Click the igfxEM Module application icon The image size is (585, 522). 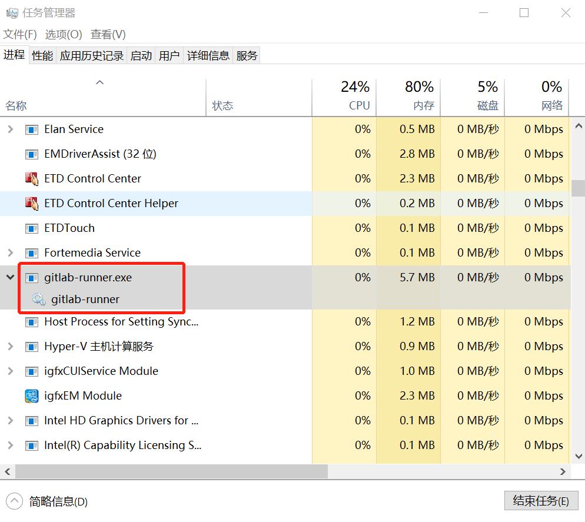click(31, 395)
